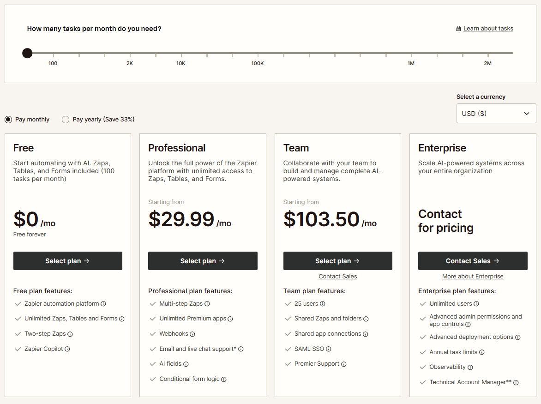Screen dimensions: 541x404
Task: Select the Pay monthly radio button
Action: point(8,120)
